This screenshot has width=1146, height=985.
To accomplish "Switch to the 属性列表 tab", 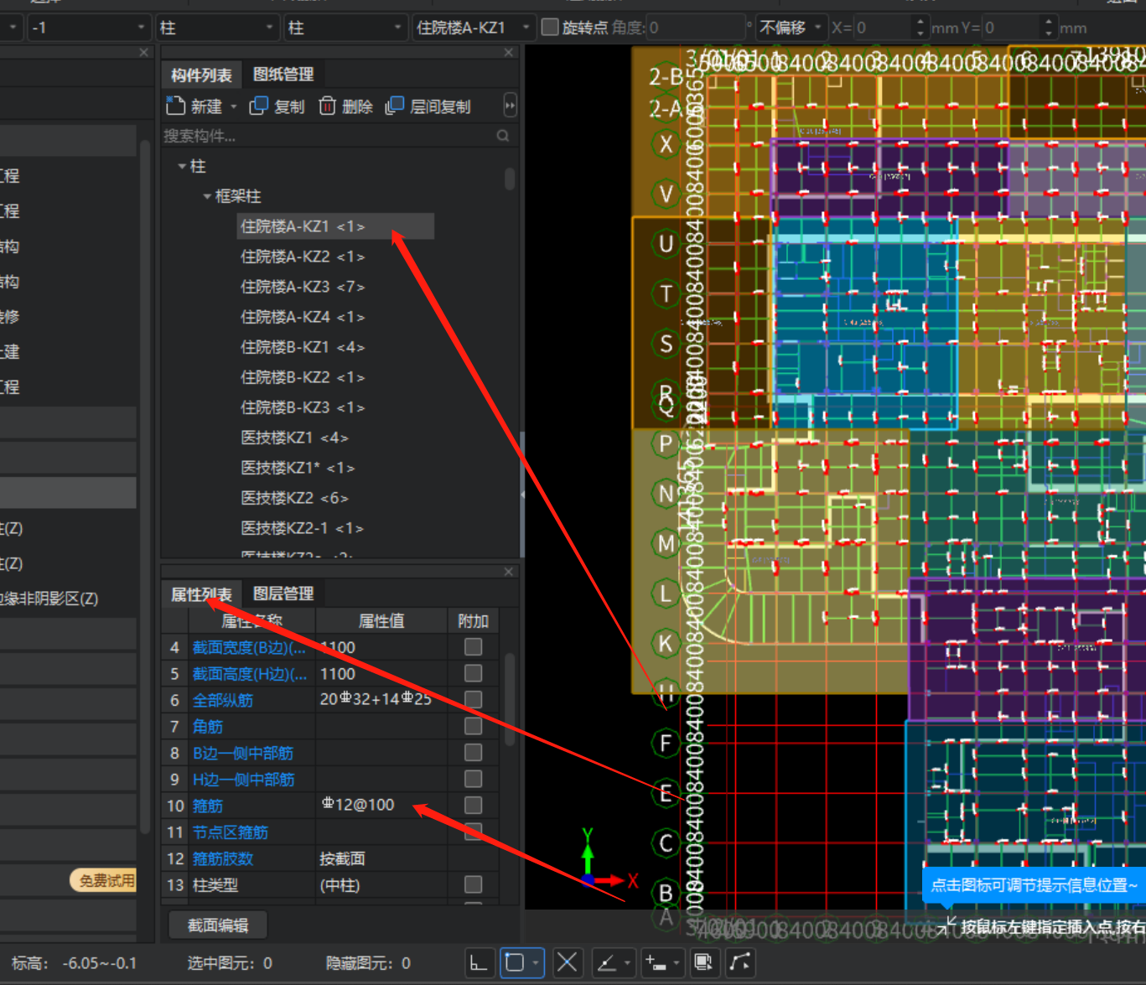I will (201, 594).
